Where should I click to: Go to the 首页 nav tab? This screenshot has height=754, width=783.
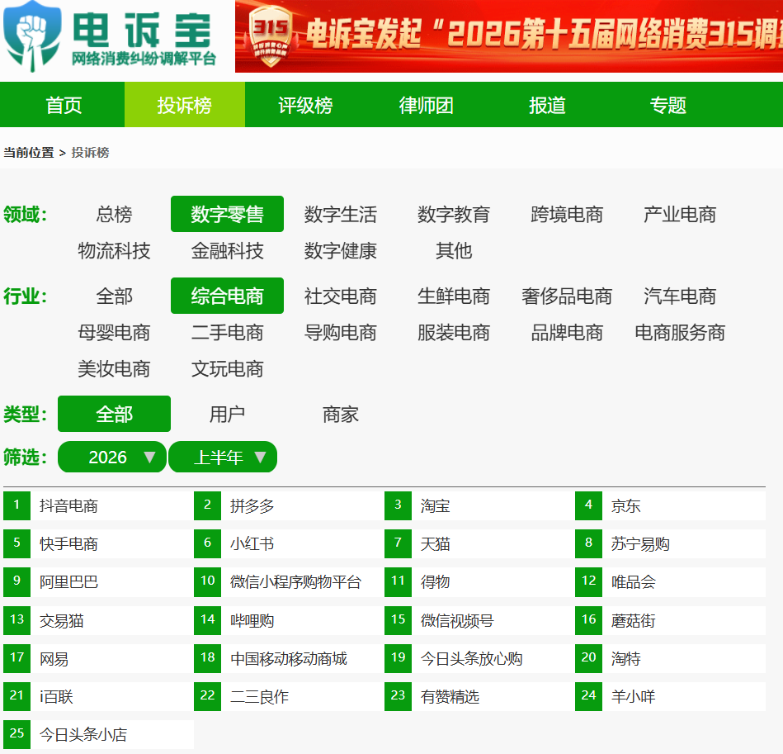point(64,105)
